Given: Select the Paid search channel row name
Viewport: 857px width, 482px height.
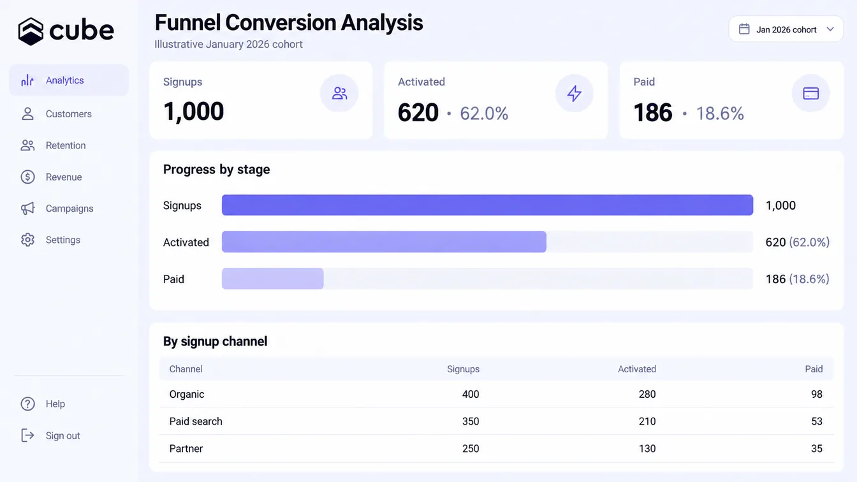Looking at the screenshot, I should (196, 421).
